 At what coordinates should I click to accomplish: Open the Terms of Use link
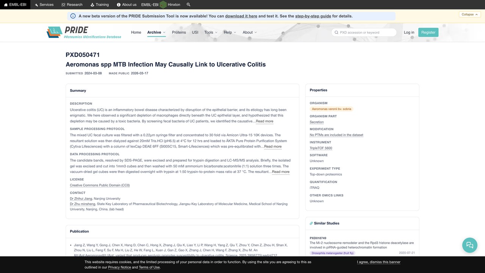149,267
